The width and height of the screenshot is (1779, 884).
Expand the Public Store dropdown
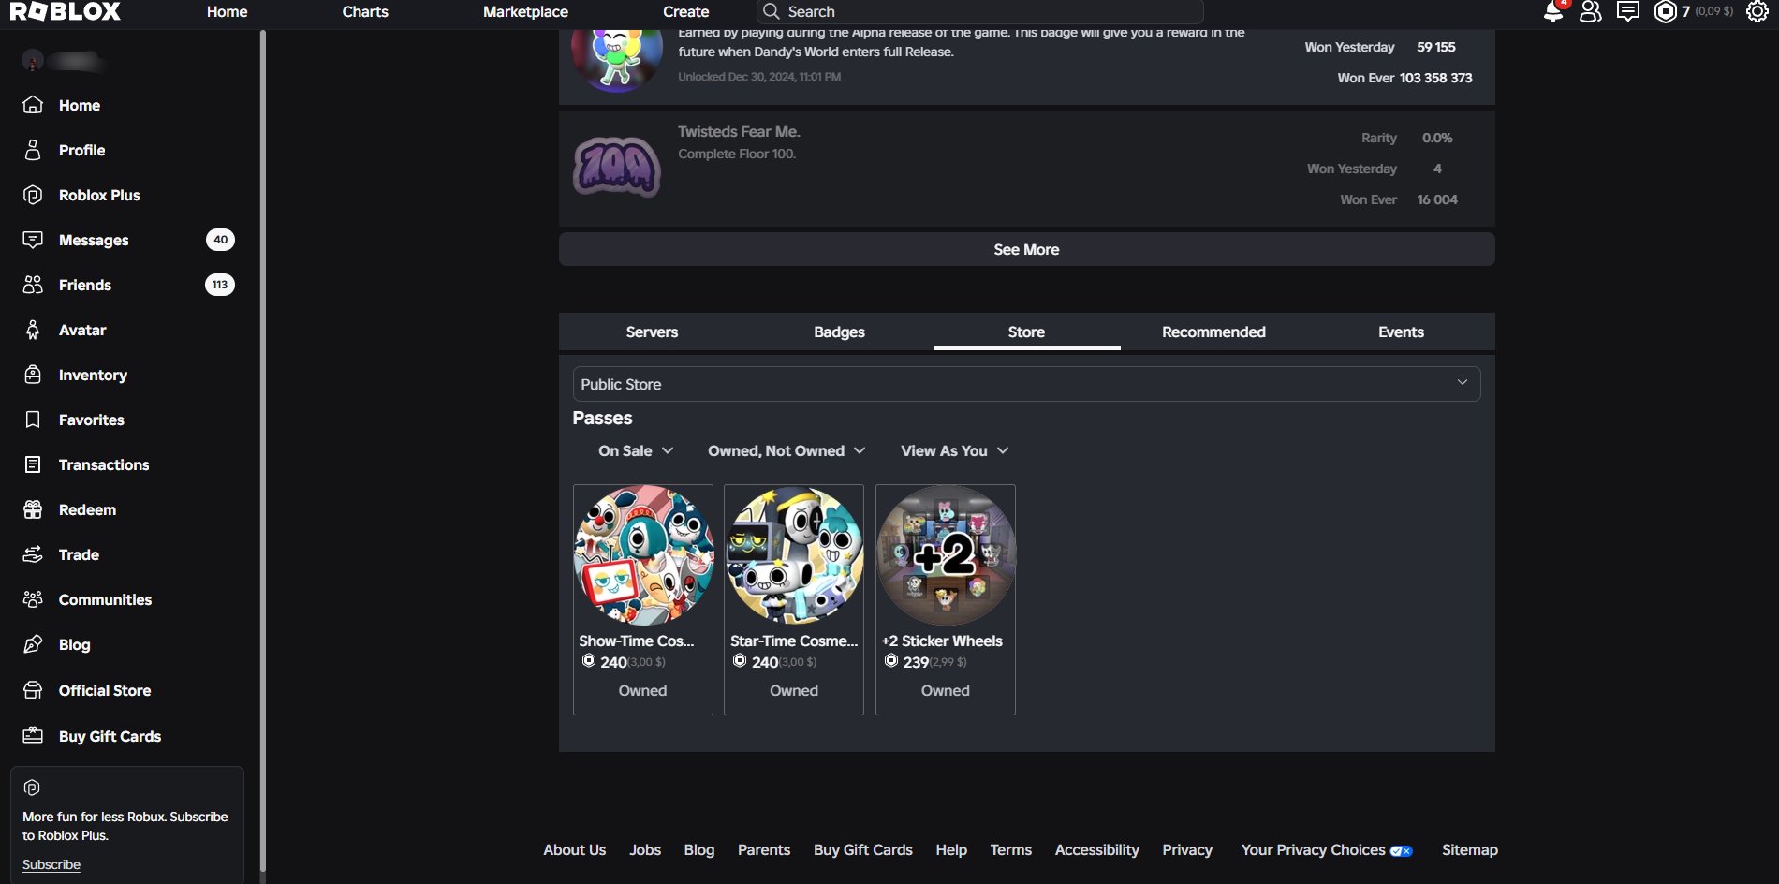(1026, 384)
